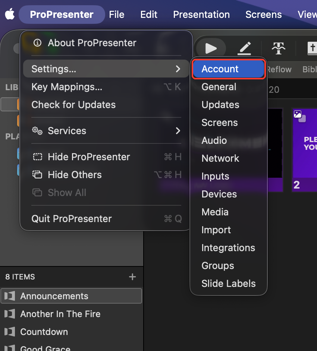This screenshot has width=317, height=351.
Task: Click the Reflow text toolbar icon
Action: [x=279, y=48]
